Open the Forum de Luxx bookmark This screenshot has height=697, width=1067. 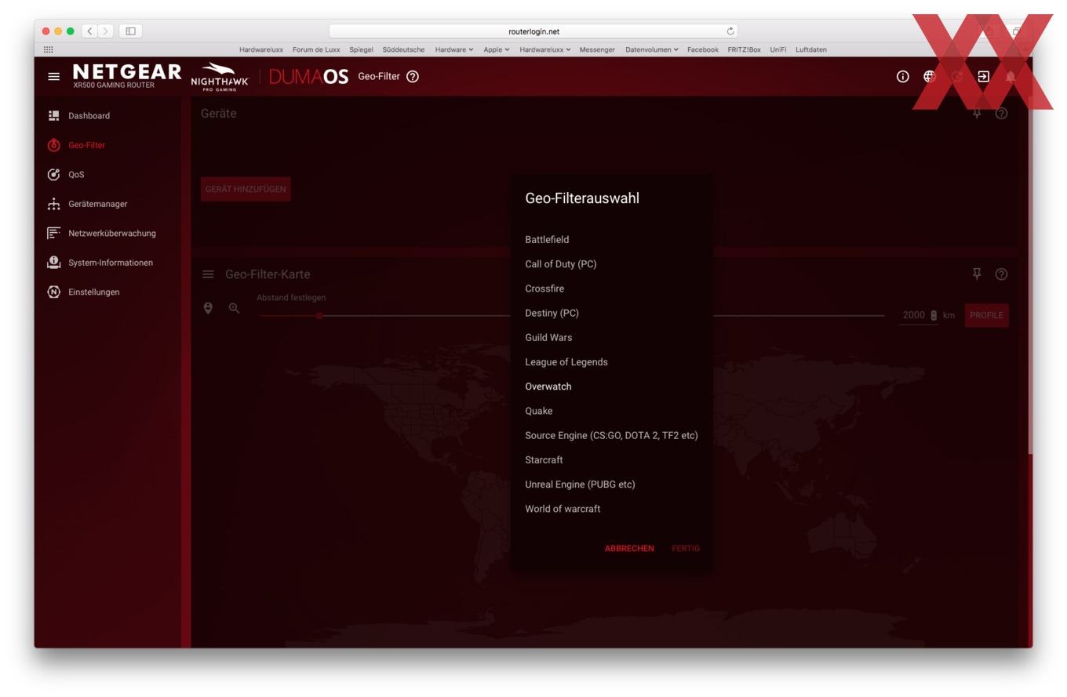(x=316, y=49)
